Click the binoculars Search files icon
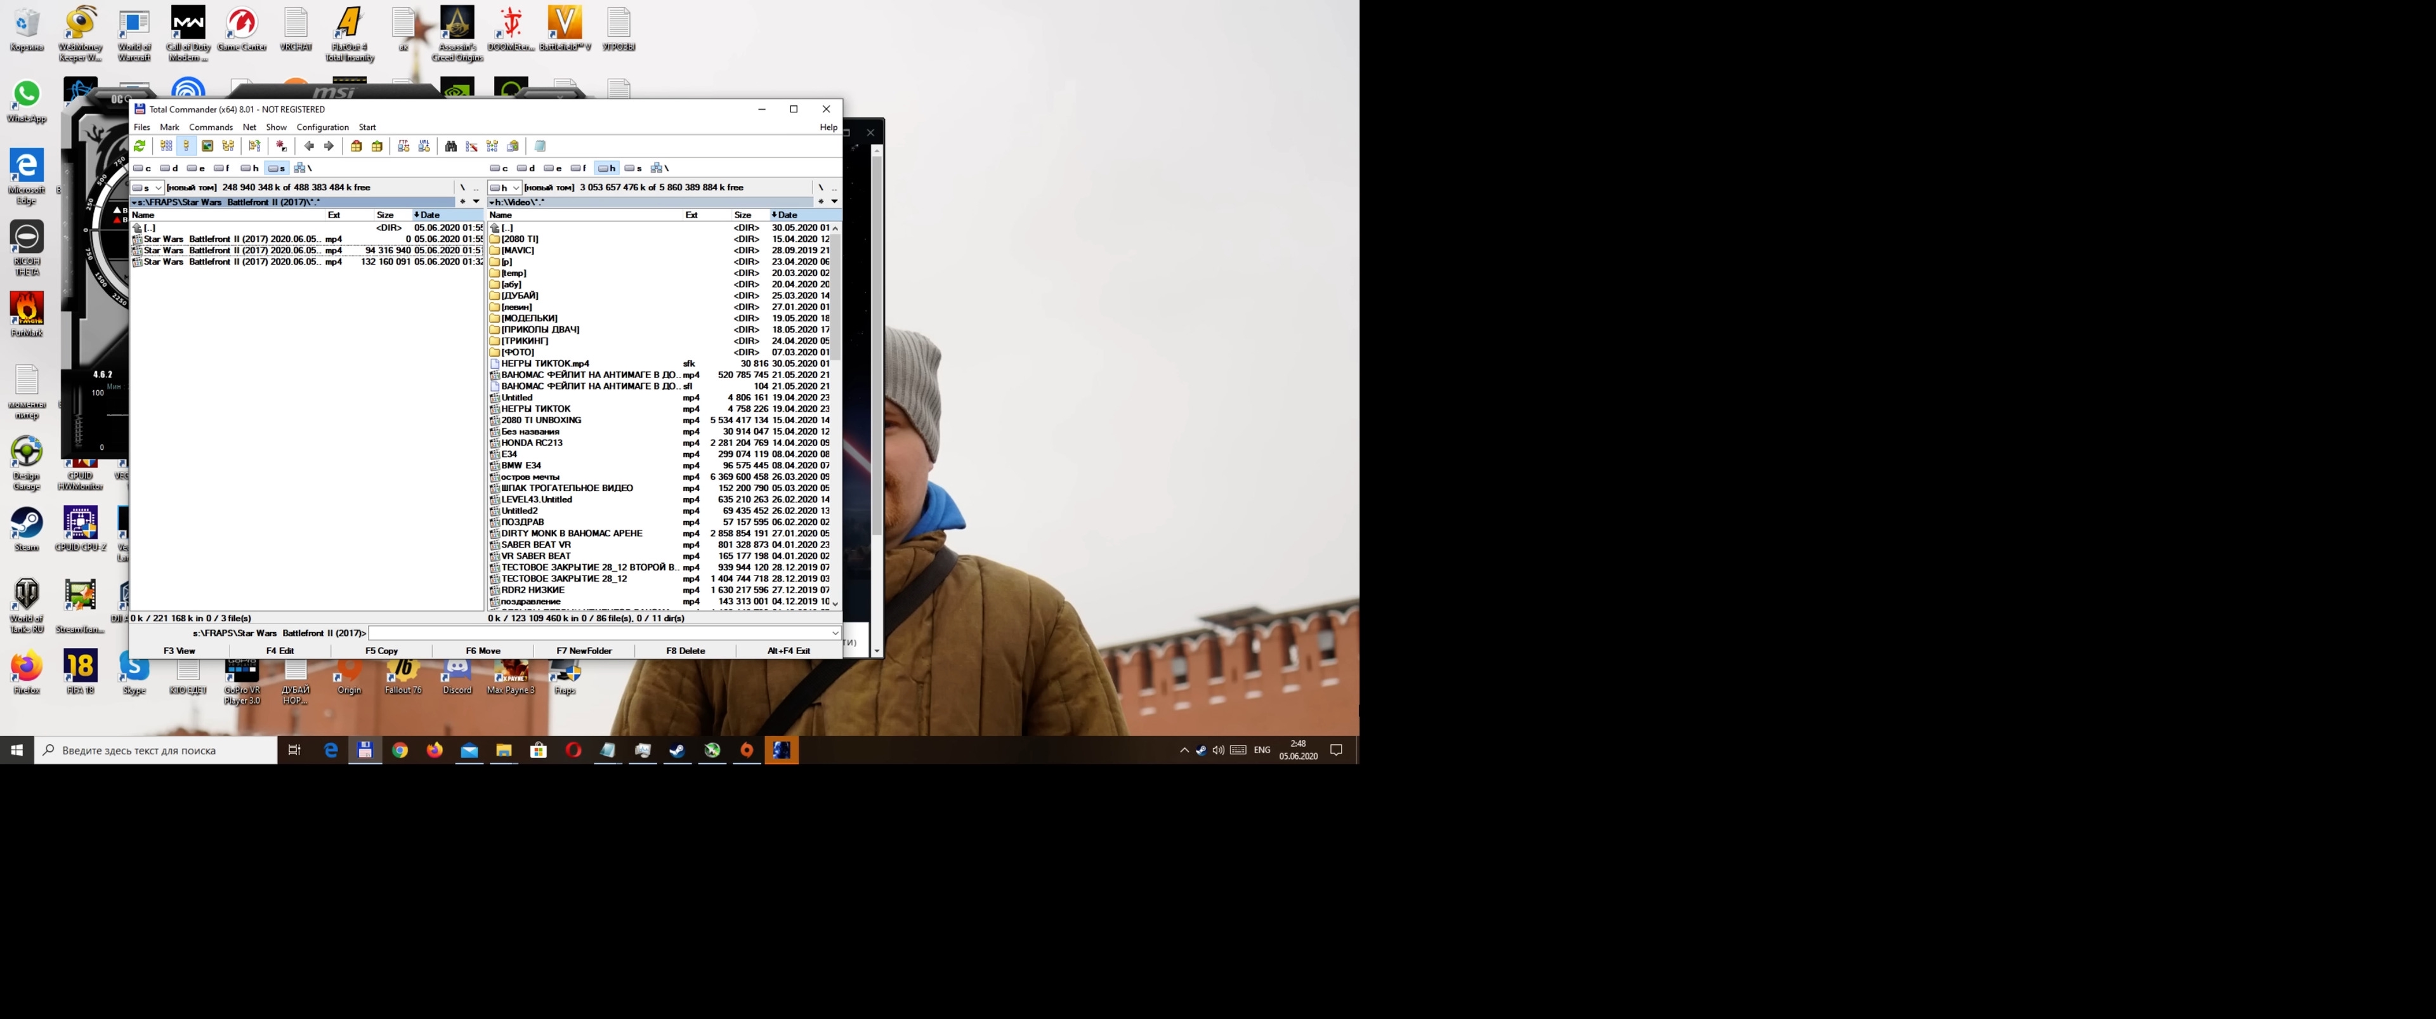 451,146
